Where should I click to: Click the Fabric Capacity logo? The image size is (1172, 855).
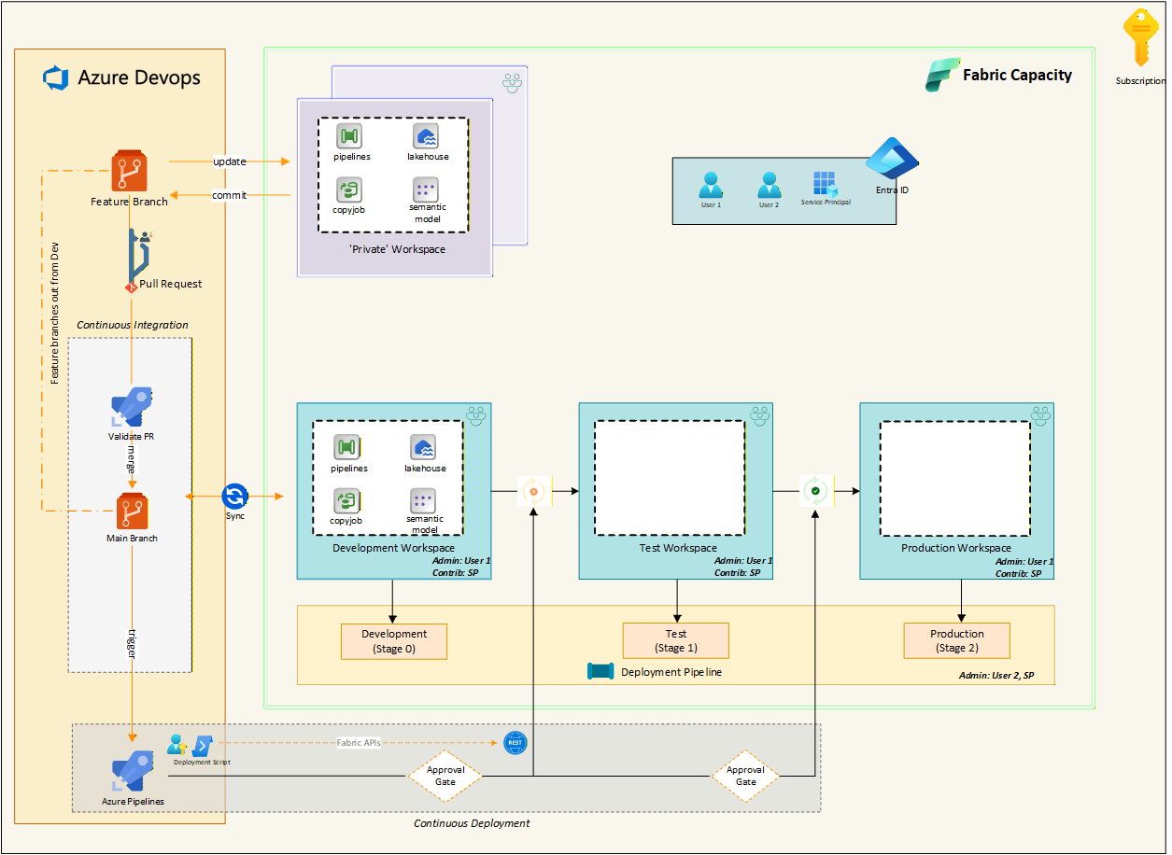pos(942,75)
